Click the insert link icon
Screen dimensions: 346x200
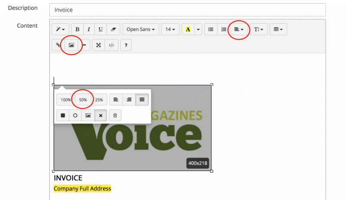coord(58,45)
